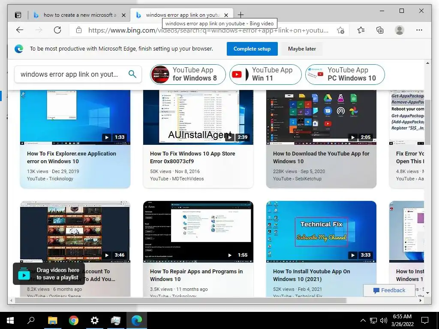Click the horizontal page scrollbar thumb
The width and height of the screenshot is (439, 329).
180,300
